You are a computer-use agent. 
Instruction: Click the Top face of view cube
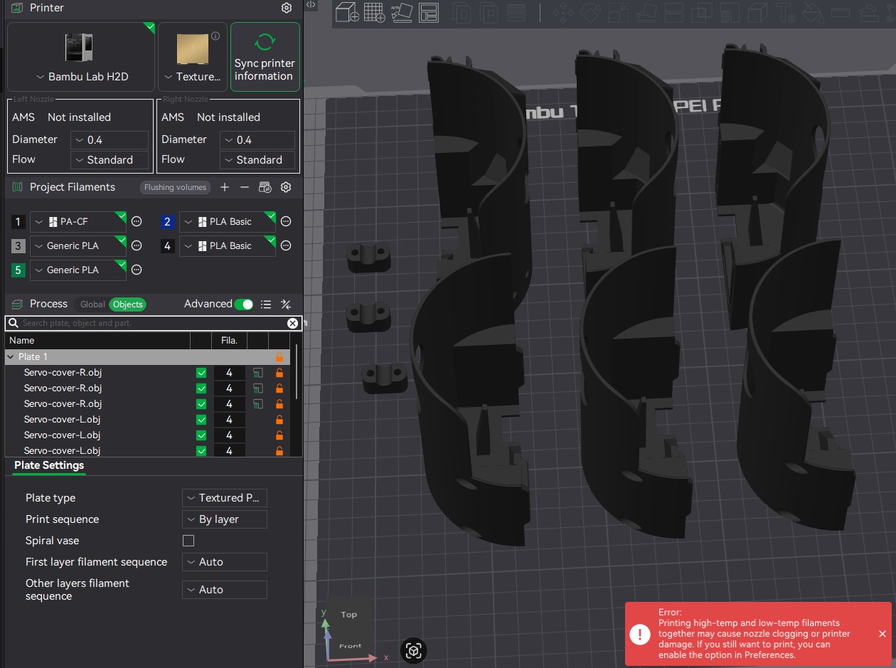coord(348,615)
